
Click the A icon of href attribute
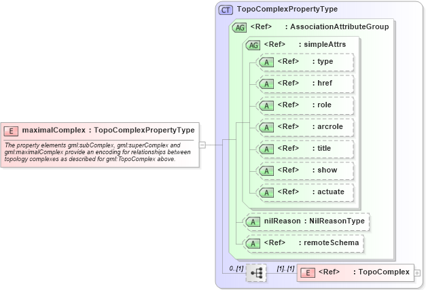(x=266, y=84)
